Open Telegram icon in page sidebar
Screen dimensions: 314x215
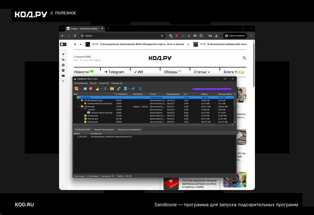(x=63, y=54)
